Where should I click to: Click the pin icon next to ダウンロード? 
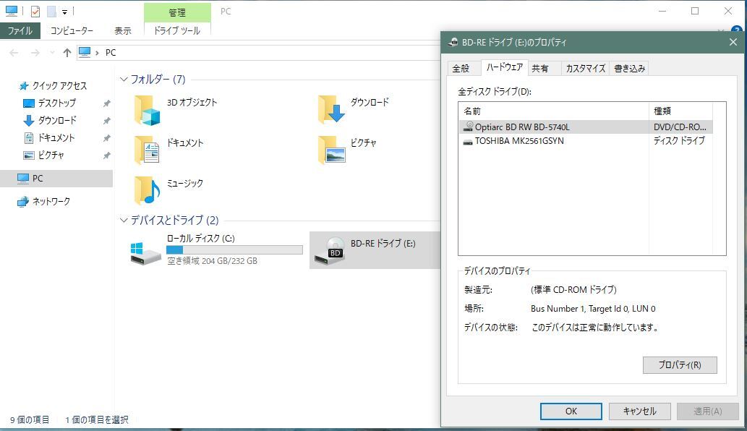tap(107, 121)
